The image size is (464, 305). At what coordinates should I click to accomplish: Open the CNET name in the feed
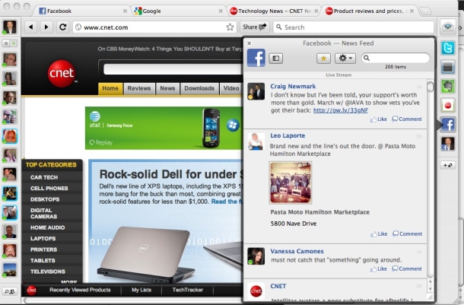click(278, 286)
